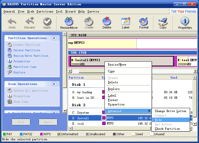Collapse the Disk Operations panel
The width and height of the screenshot is (199, 143).
click(x=54, y=84)
